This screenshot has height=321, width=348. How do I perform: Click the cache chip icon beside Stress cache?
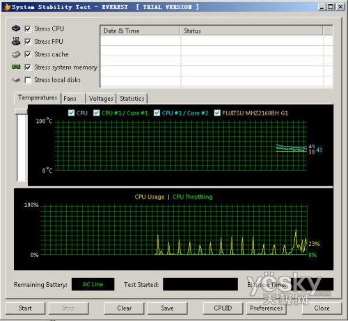pyautogui.click(x=16, y=54)
